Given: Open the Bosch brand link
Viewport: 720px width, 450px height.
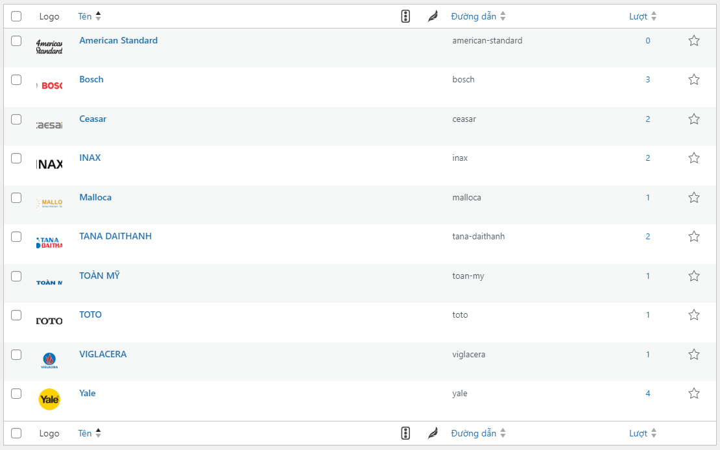Looking at the screenshot, I should [x=91, y=80].
